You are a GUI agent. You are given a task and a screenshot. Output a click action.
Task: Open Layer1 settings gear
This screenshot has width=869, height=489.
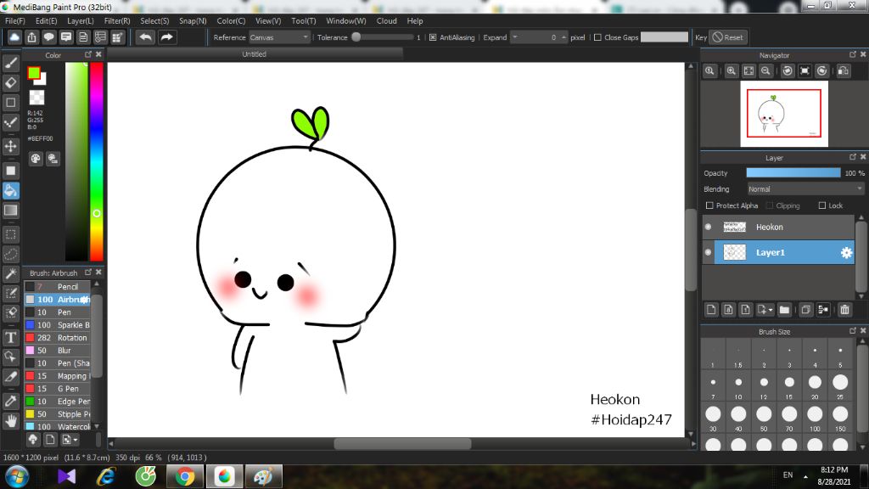pos(846,253)
